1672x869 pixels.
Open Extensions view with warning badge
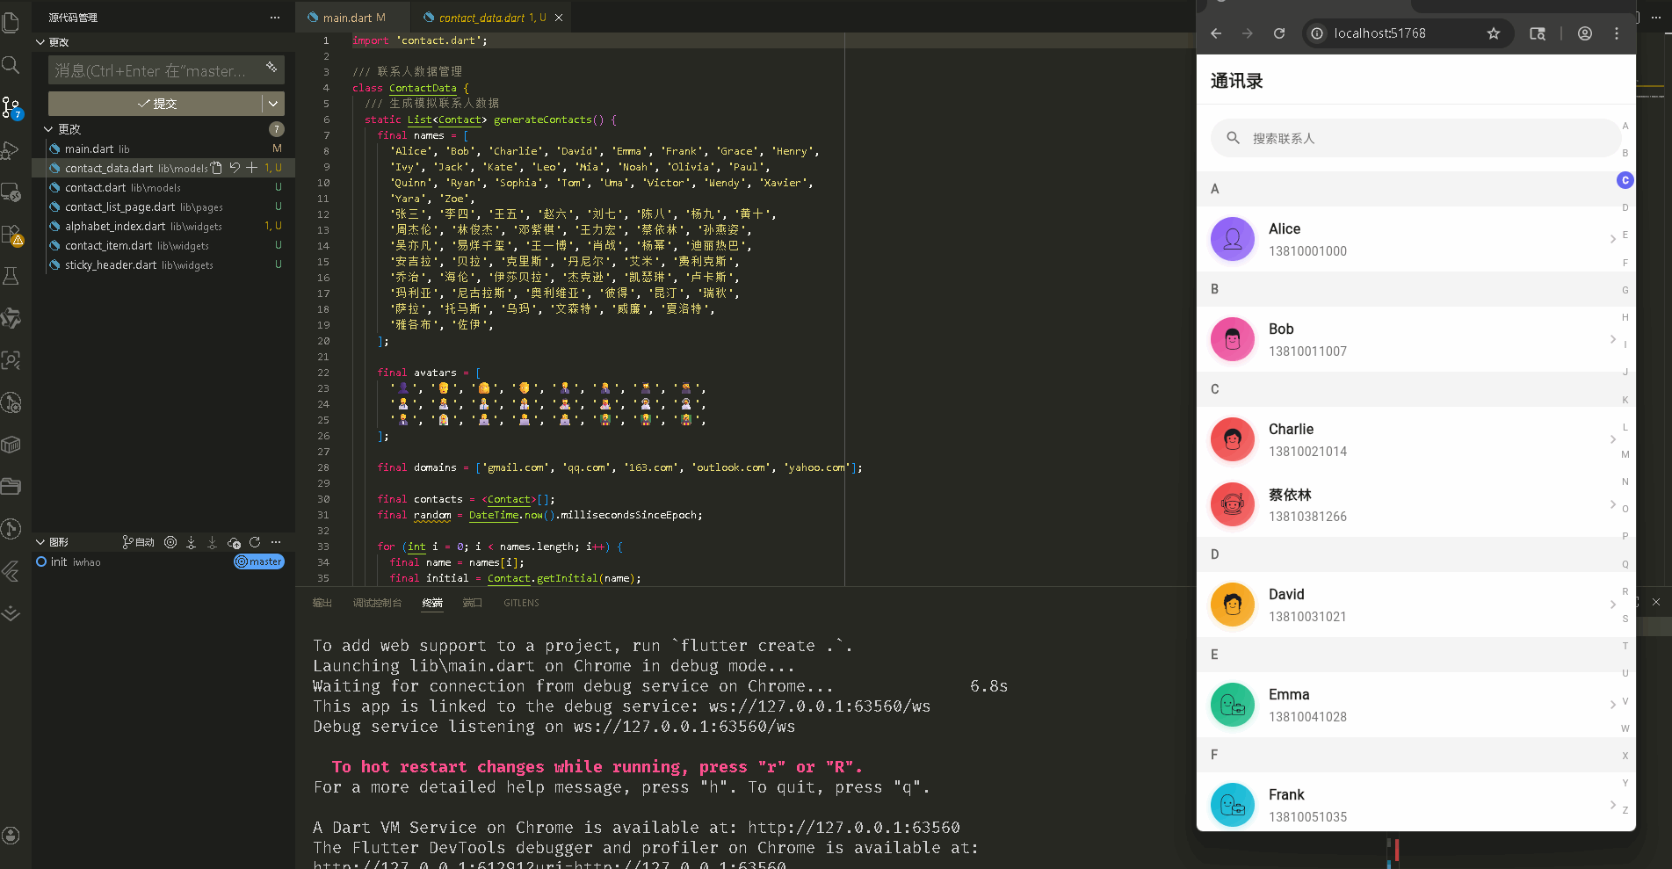(x=11, y=235)
